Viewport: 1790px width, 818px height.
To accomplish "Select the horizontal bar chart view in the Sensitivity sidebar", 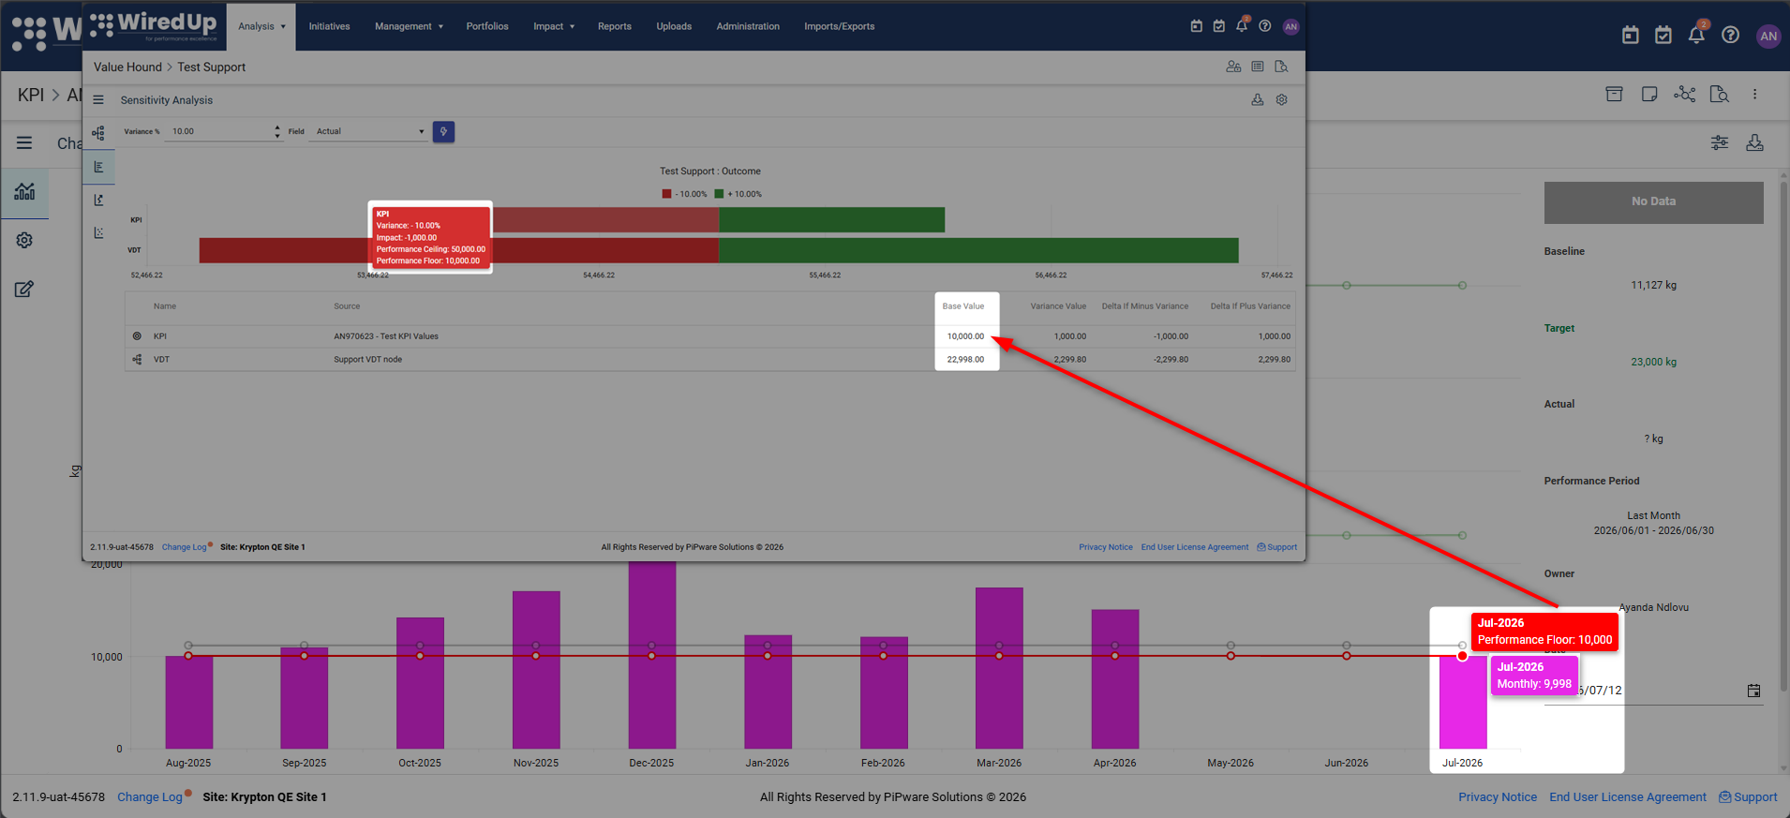I will tap(98, 167).
